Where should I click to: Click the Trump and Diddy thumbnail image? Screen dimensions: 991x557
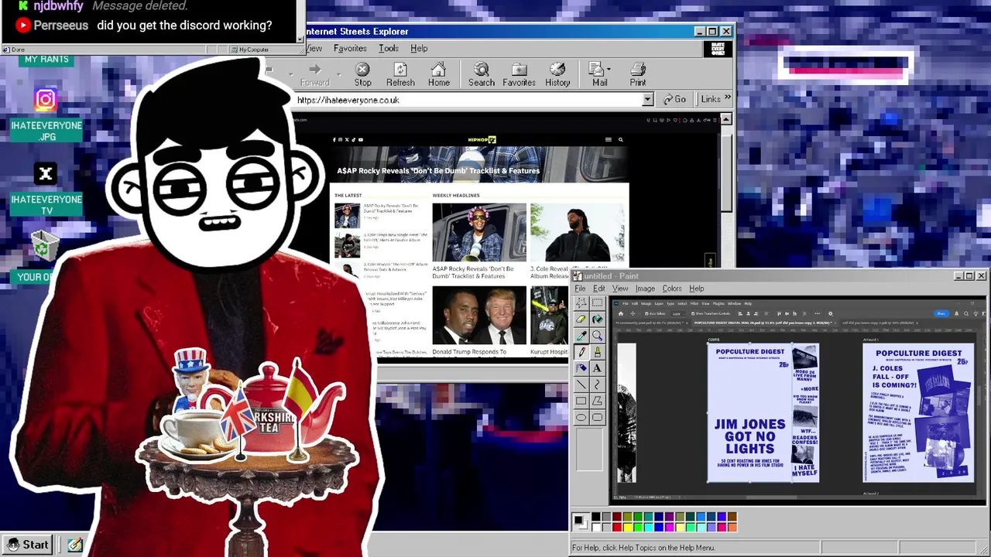[x=479, y=316]
